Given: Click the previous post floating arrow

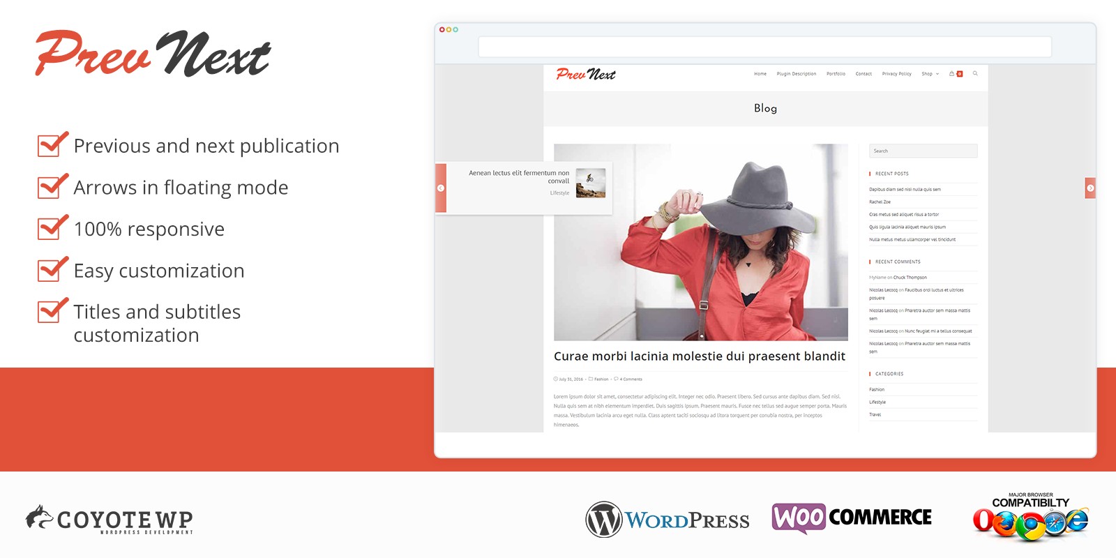Looking at the screenshot, I should (441, 188).
